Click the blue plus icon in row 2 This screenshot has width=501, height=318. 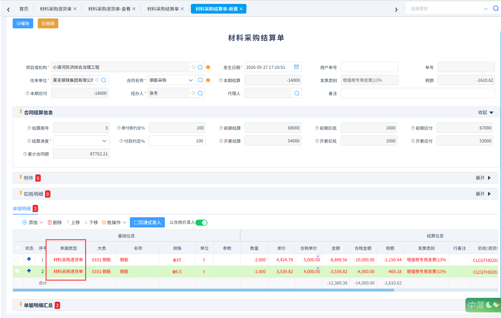[29, 271]
